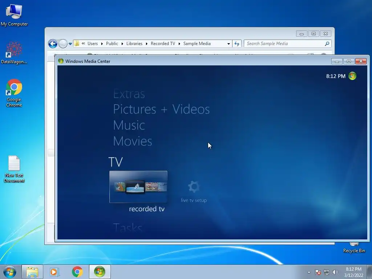Click the green Media Center logo by the clock

(352, 76)
